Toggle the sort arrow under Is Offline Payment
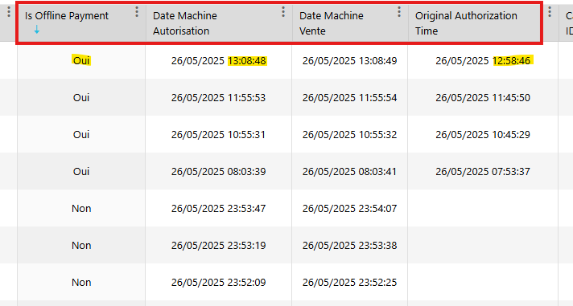This screenshot has width=573, height=306. pos(36,30)
